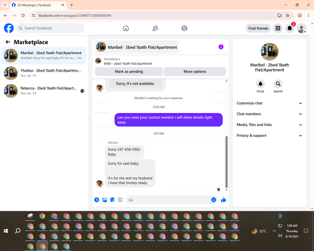Open the Facebook menu grid icon
Viewport: 314px width, 251px height.
[x=278, y=28]
